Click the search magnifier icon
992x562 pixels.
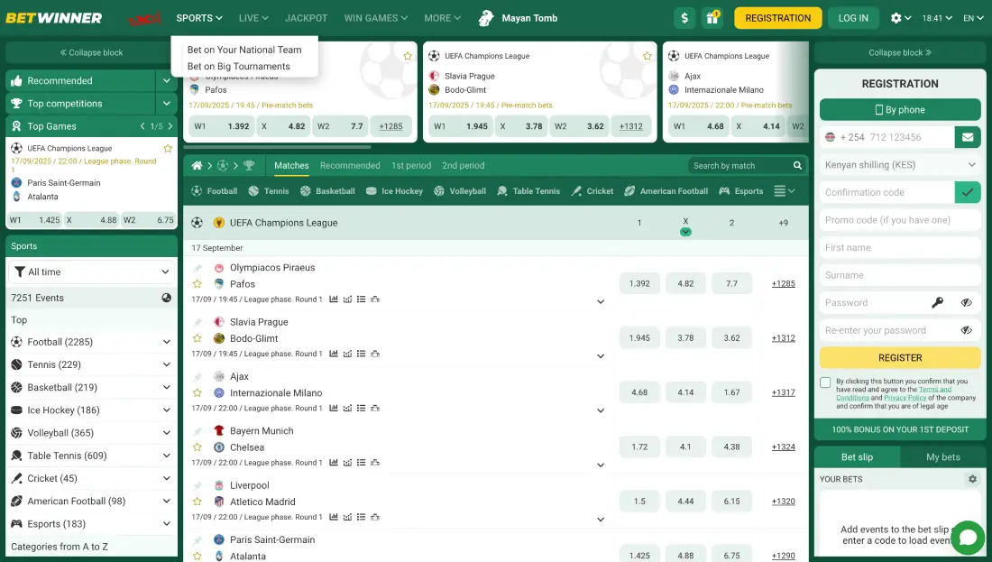click(797, 165)
